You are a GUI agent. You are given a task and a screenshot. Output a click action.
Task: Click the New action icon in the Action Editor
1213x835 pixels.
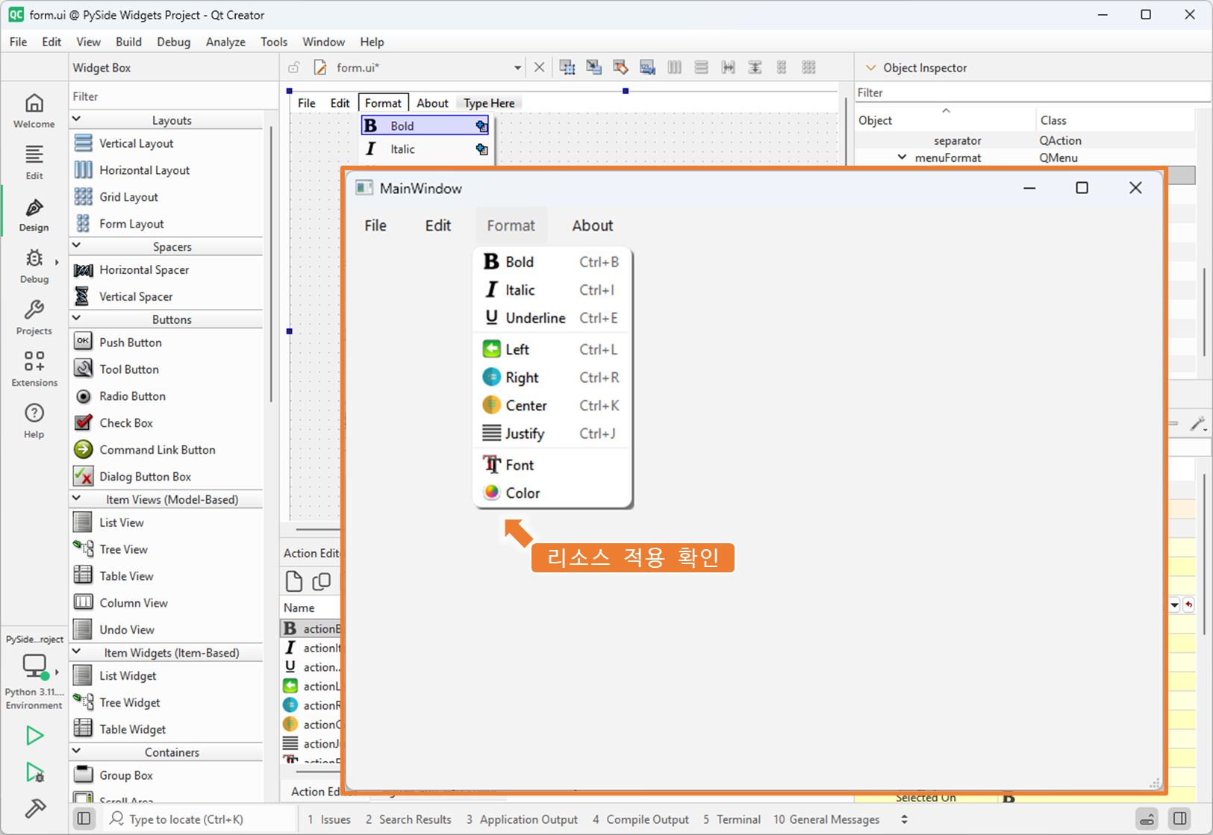click(x=294, y=581)
